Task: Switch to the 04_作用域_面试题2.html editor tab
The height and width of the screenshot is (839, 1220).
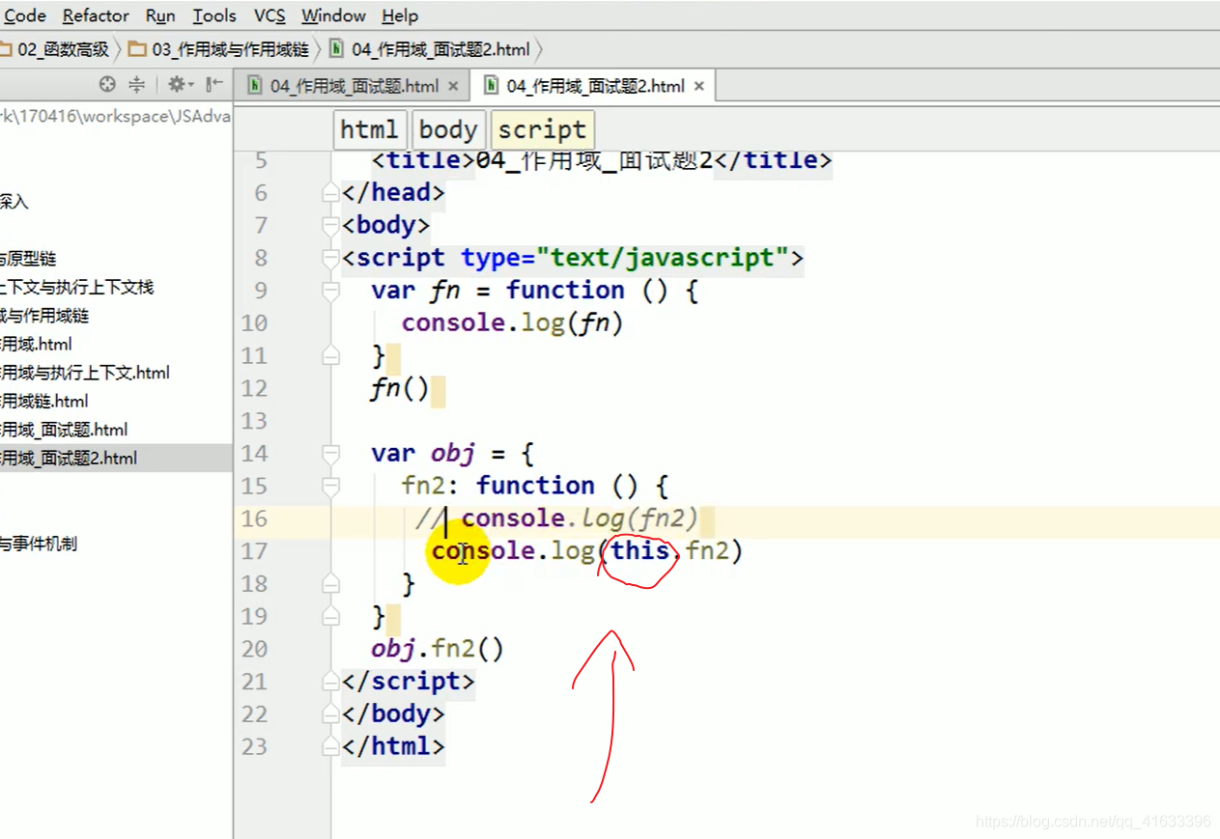Action: (595, 86)
